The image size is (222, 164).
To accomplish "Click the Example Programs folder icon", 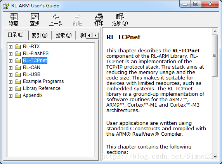I will [x=18, y=81].
